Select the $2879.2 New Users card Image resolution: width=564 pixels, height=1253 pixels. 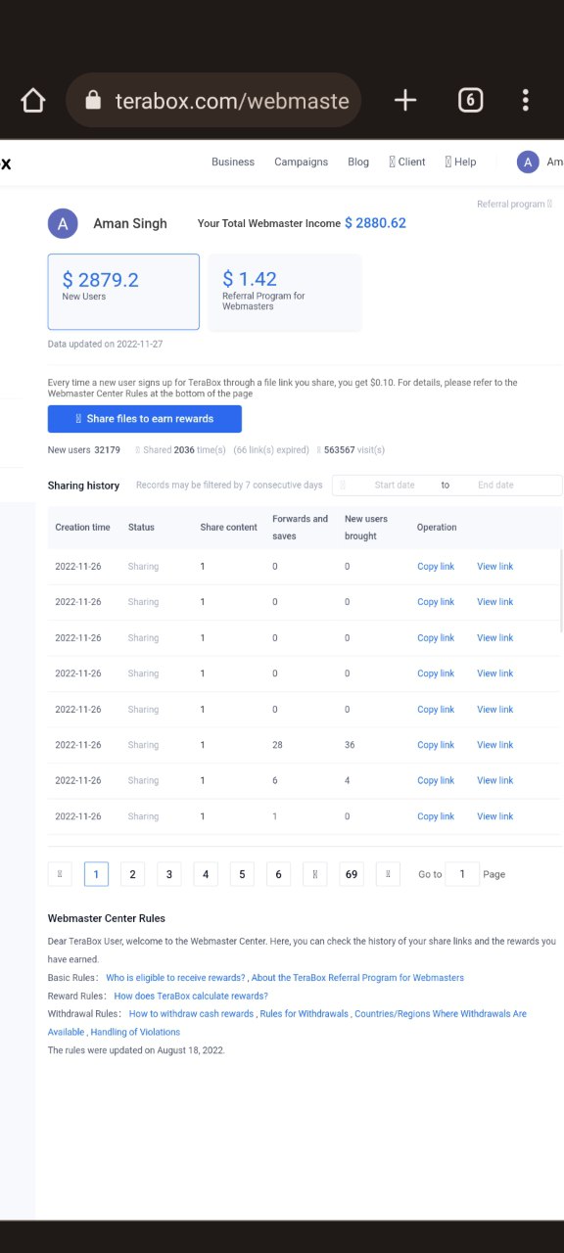point(123,292)
